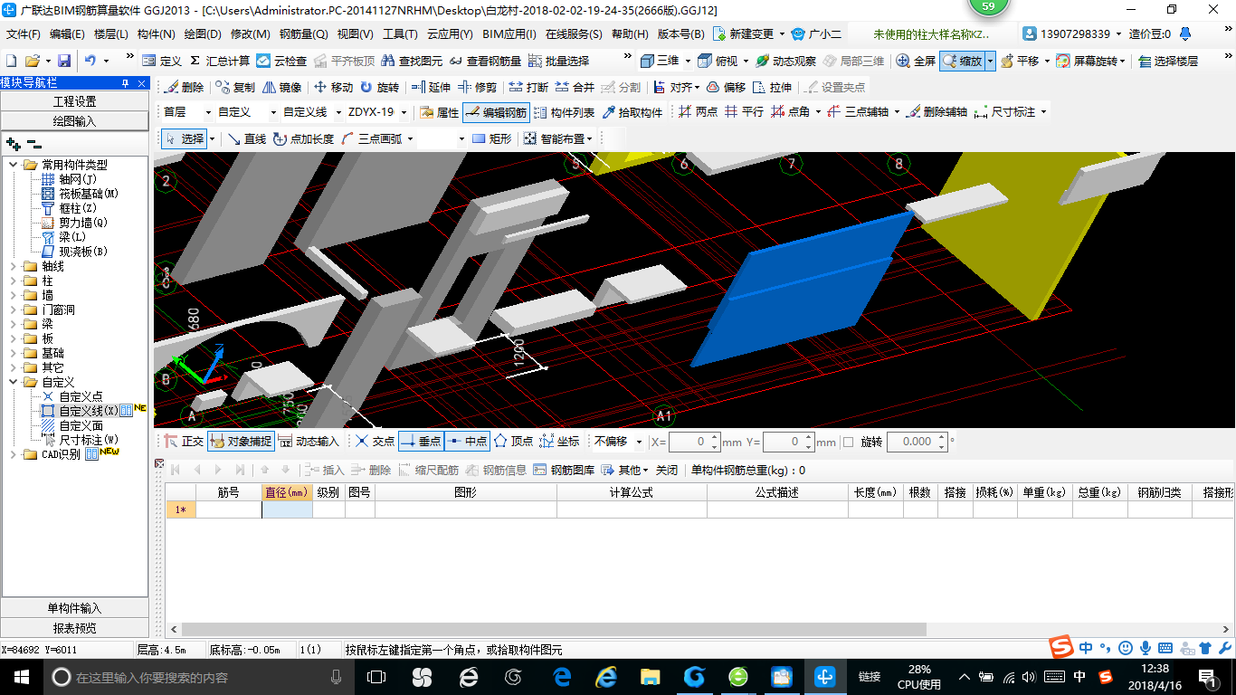This screenshot has height=695, width=1236.
Task: Click the 报表预览 button
Action: point(74,628)
